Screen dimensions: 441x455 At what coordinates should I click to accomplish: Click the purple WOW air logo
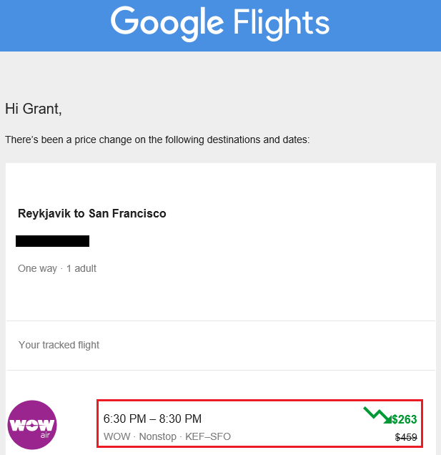click(32, 425)
